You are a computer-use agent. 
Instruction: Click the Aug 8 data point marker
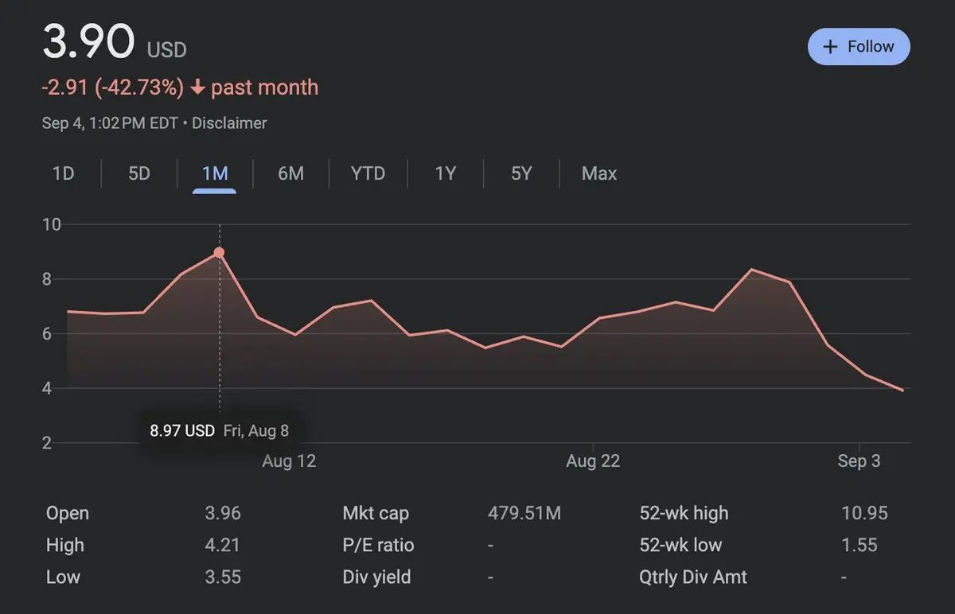219,252
